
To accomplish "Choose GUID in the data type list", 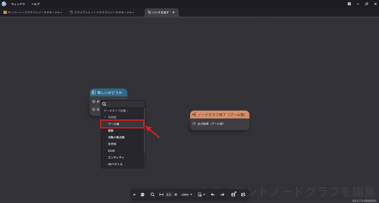I will coord(123,151).
